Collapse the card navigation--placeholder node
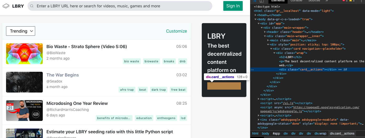365x138 pixels. point(271,49)
